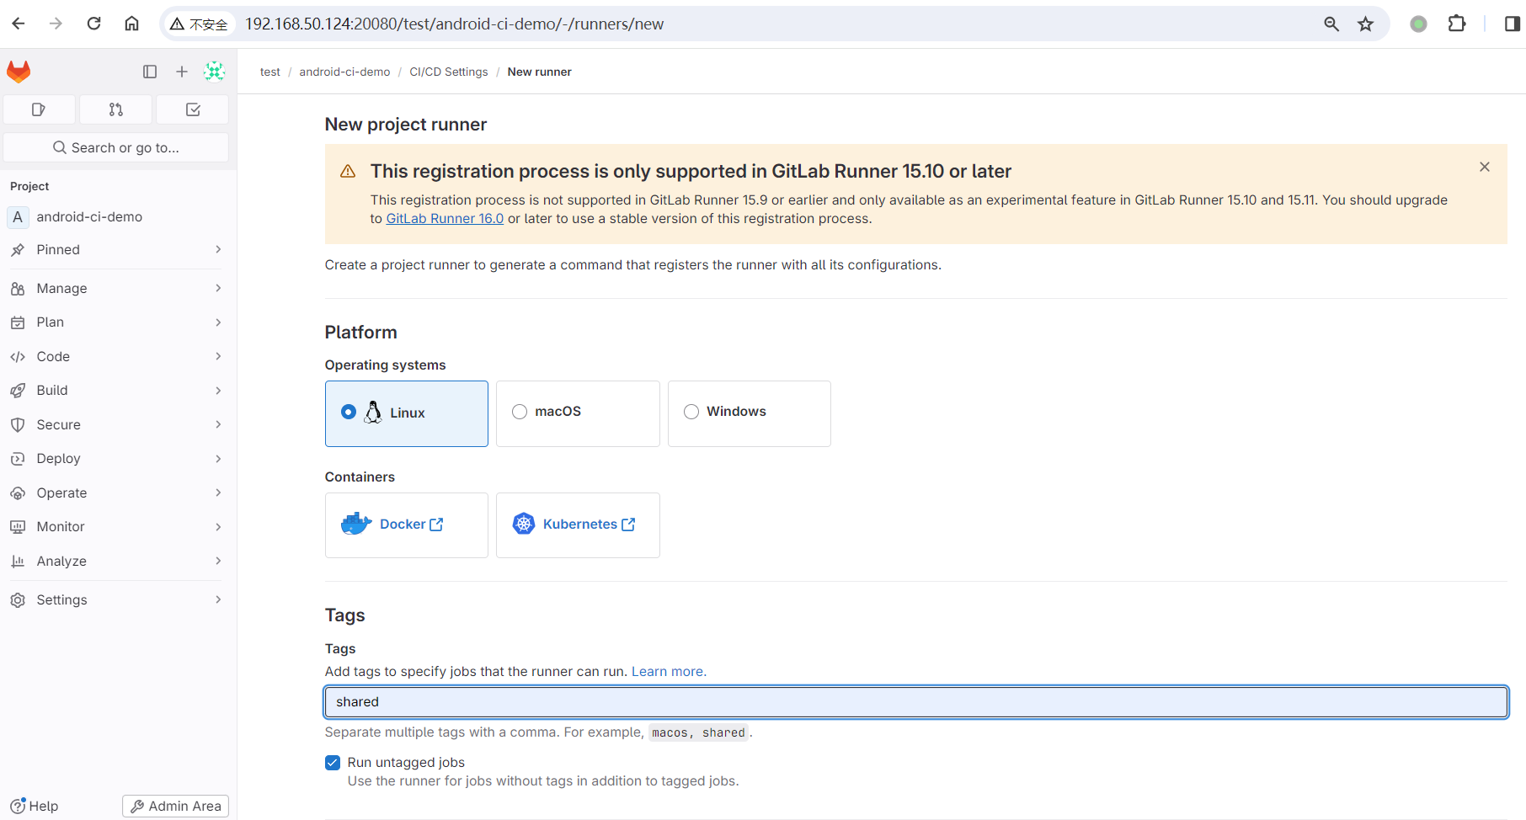This screenshot has width=1526, height=820.
Task: Expand the Settings sidebar section
Action: click(x=62, y=599)
